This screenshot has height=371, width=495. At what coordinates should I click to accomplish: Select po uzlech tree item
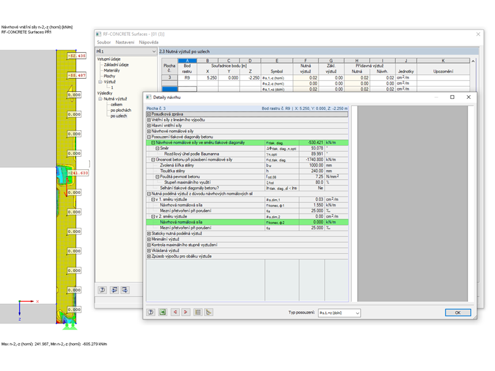tap(119, 116)
